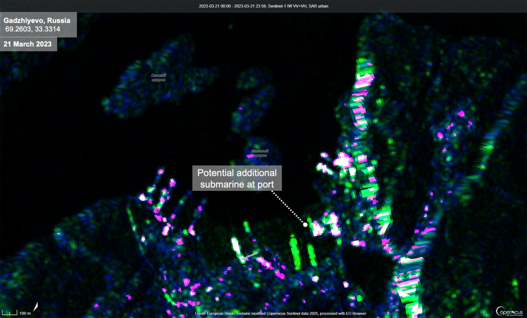
Task: Click the right tall green pier signature
Action: [x=311, y=254]
